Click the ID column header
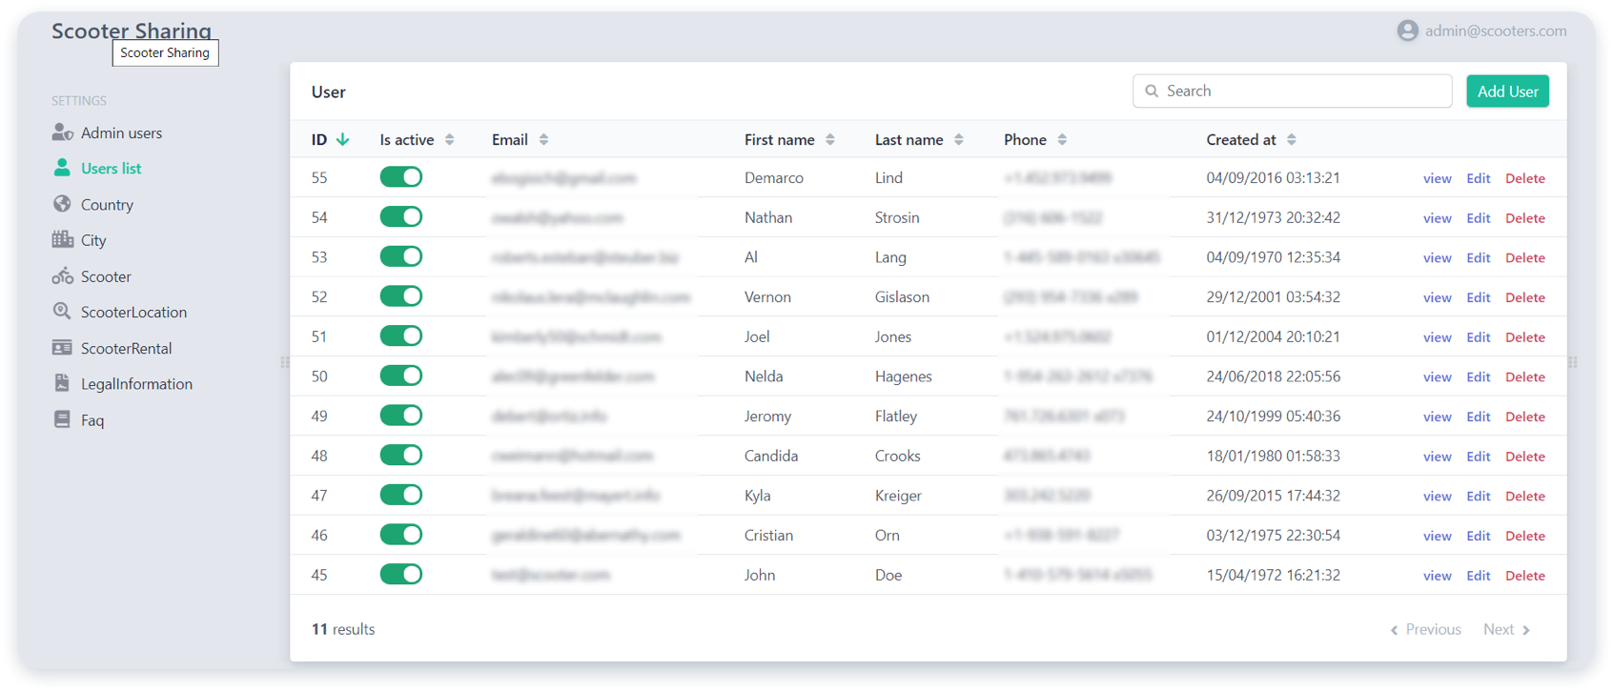The width and height of the screenshot is (1613, 692). (x=330, y=139)
